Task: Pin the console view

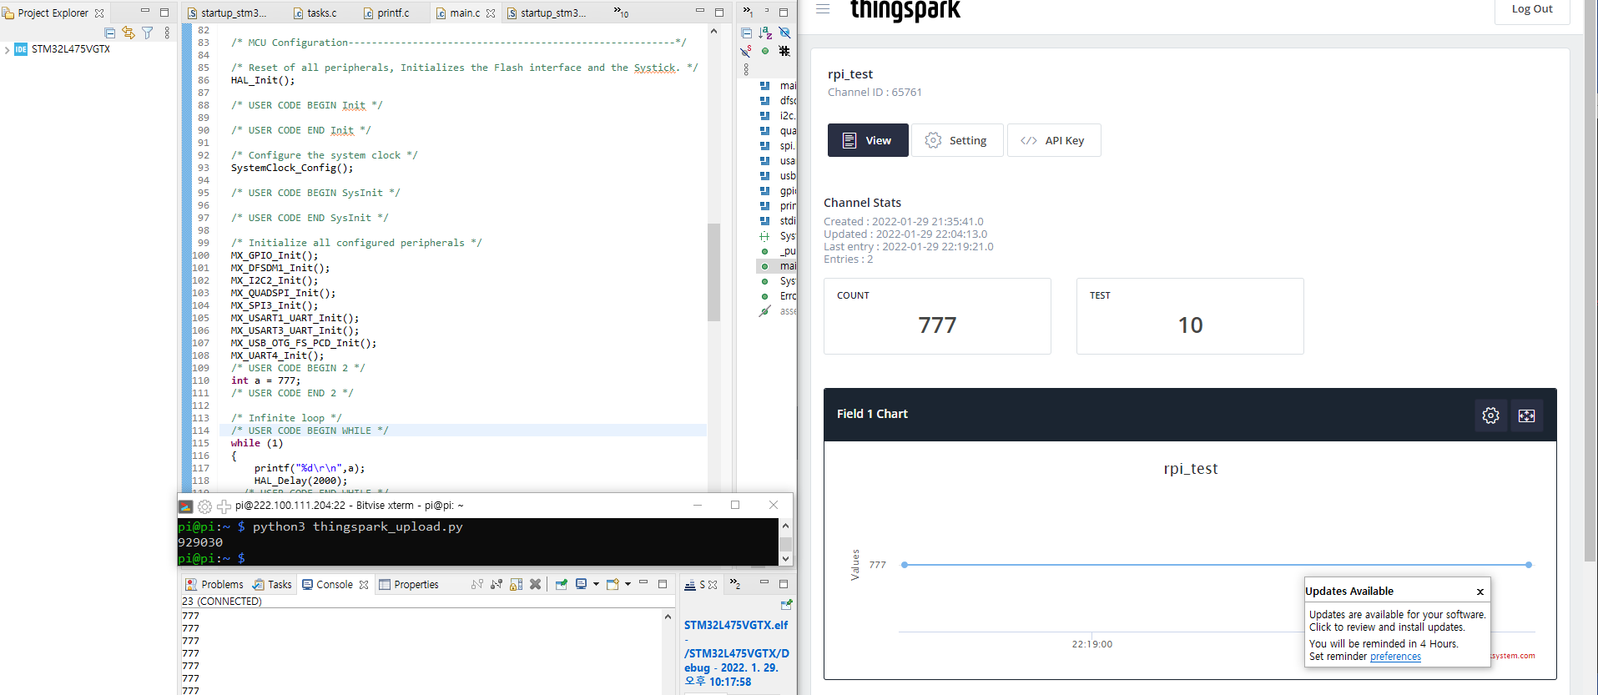Action: click(561, 584)
